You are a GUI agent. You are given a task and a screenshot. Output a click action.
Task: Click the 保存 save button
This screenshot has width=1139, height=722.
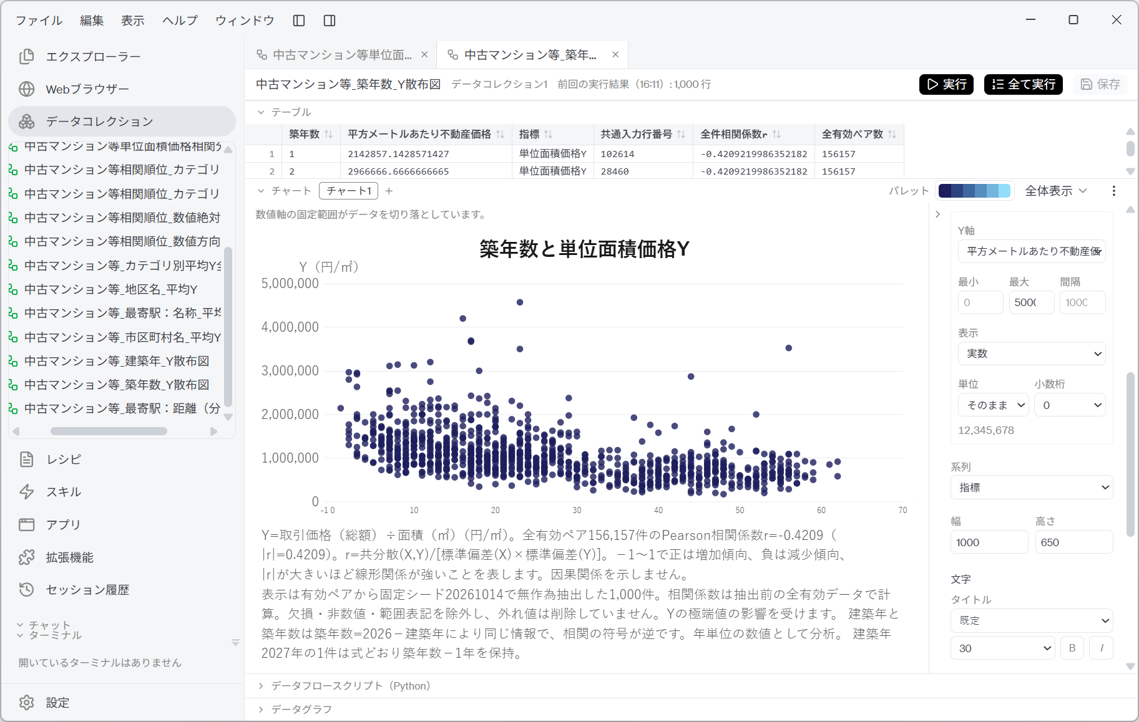[1100, 84]
